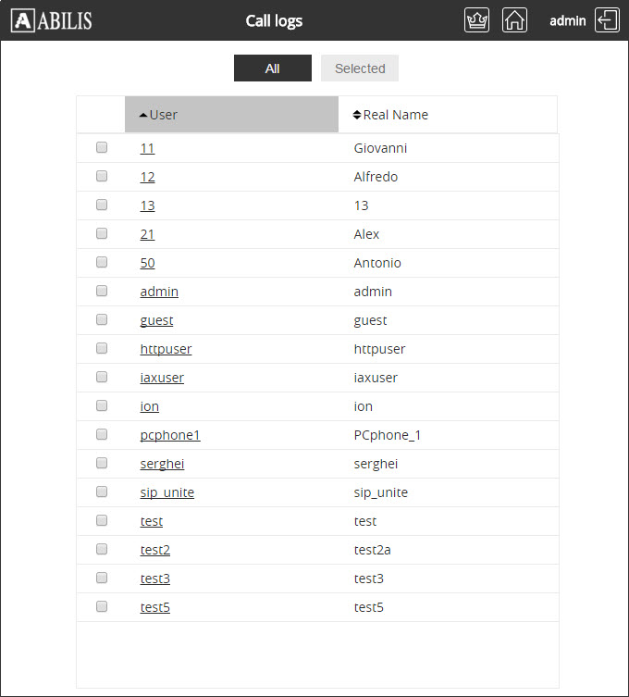Screen dimensions: 629x697
Task: Click the ABILIS logo
Action: [x=52, y=20]
